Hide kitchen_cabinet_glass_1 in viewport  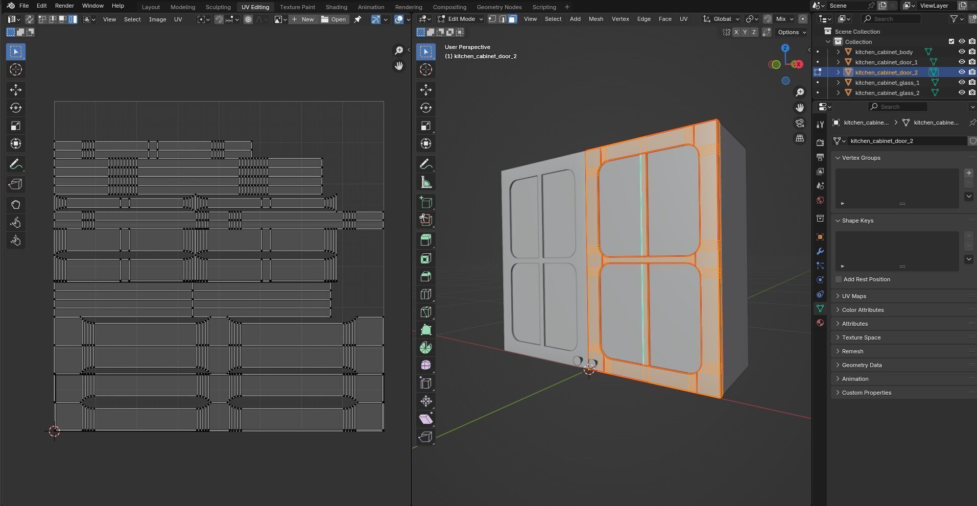coord(962,82)
